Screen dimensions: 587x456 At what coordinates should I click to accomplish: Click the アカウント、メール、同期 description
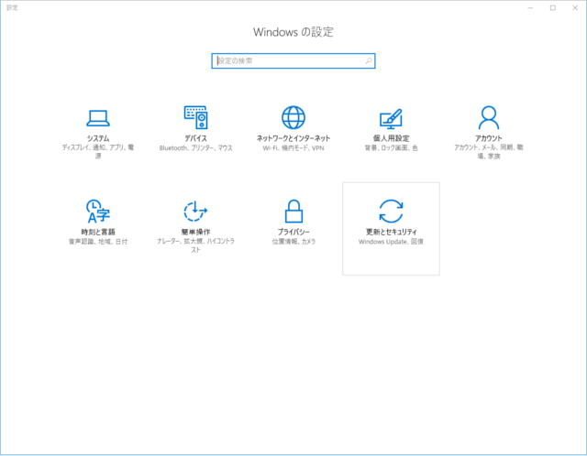489,151
